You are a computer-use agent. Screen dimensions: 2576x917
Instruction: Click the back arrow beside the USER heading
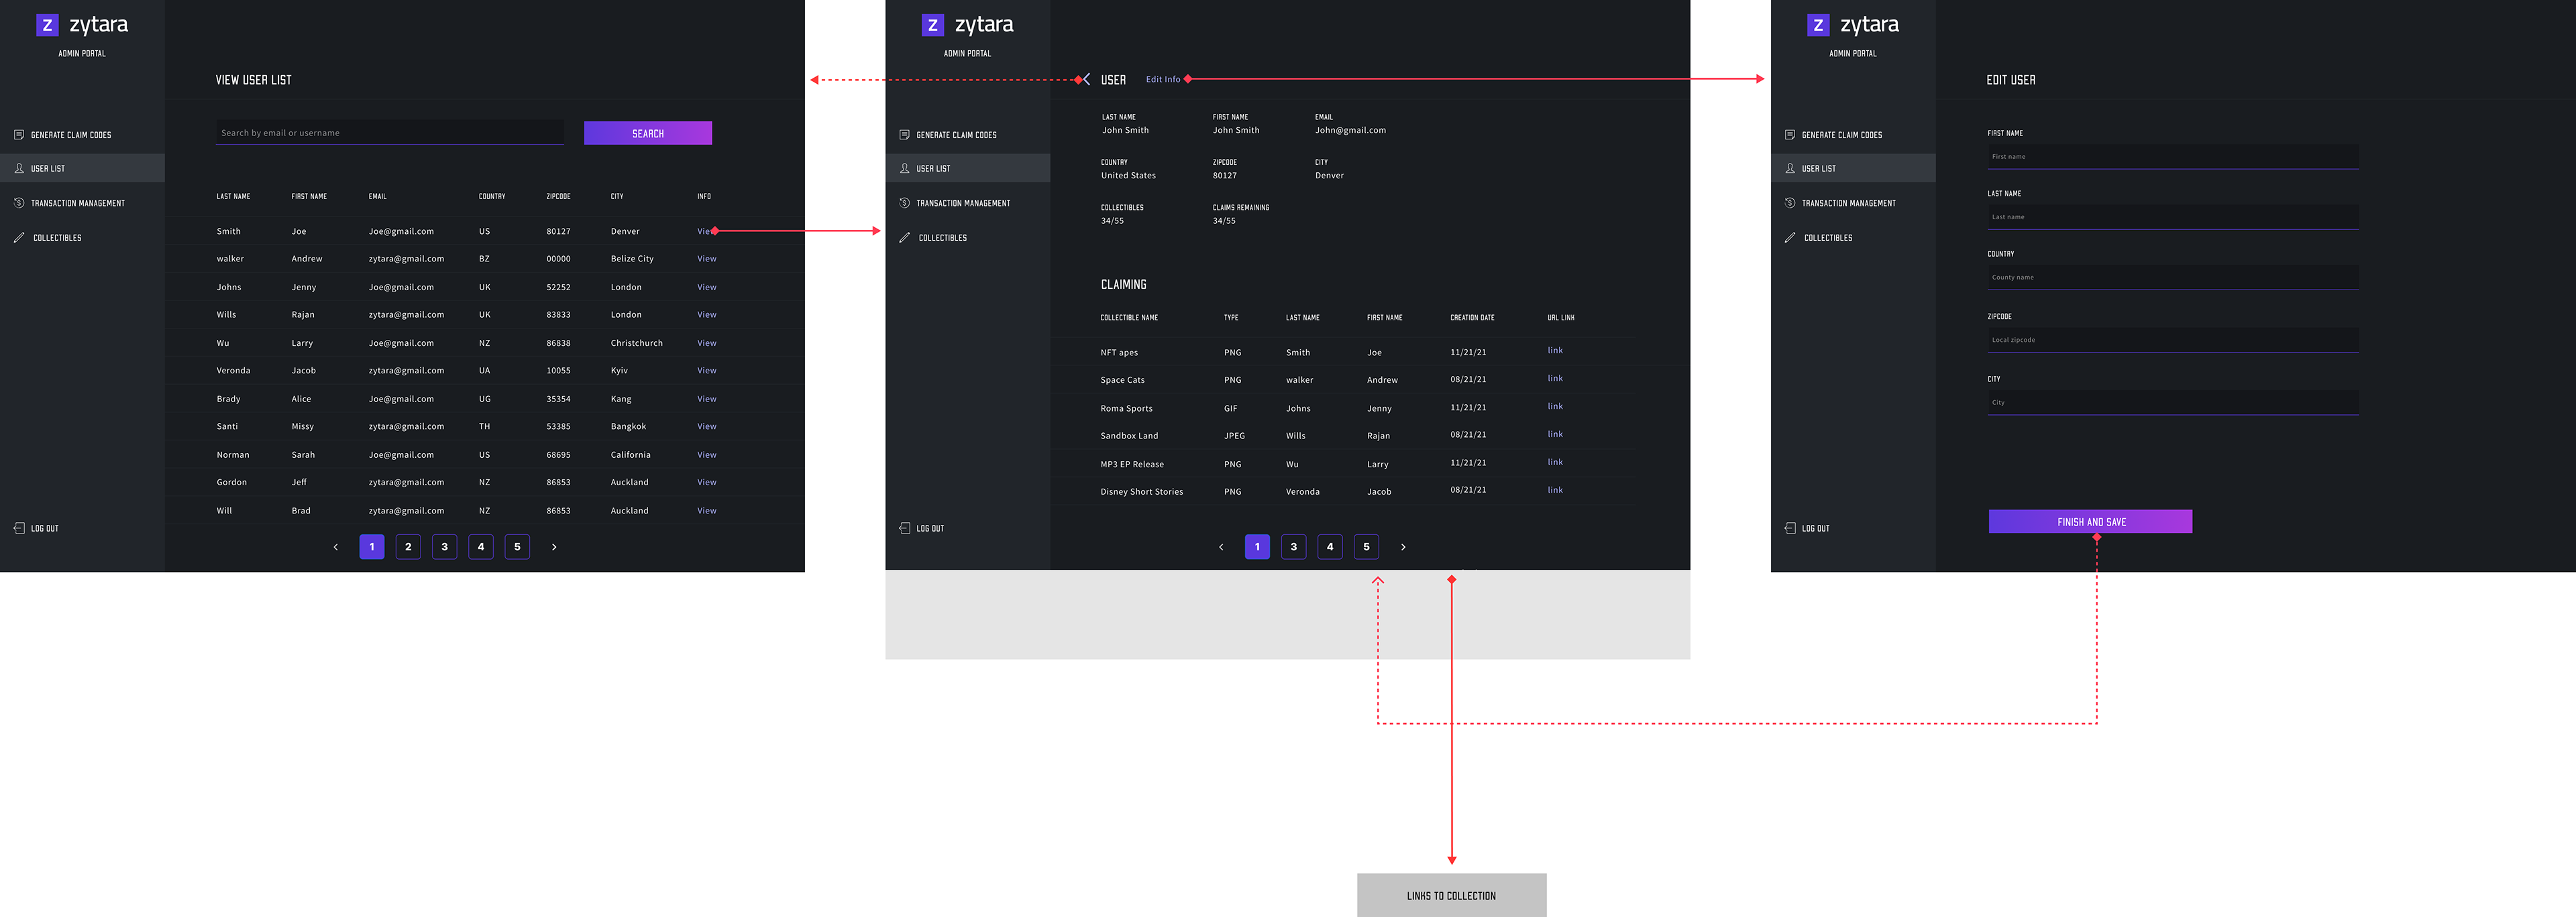pos(1087,79)
